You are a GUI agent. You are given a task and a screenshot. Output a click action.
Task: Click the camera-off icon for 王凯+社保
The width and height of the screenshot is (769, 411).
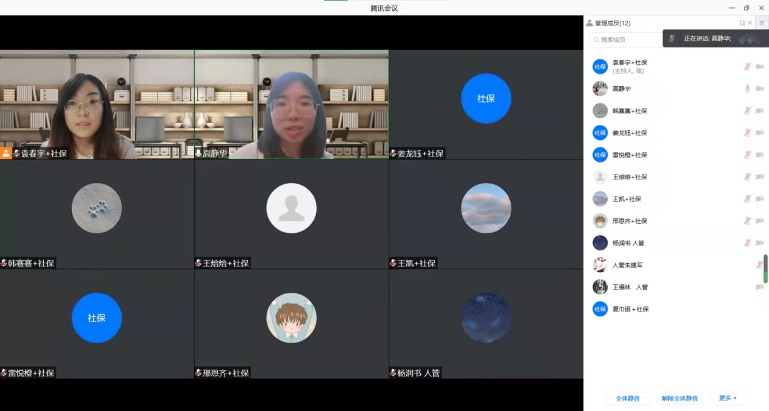[x=759, y=199]
